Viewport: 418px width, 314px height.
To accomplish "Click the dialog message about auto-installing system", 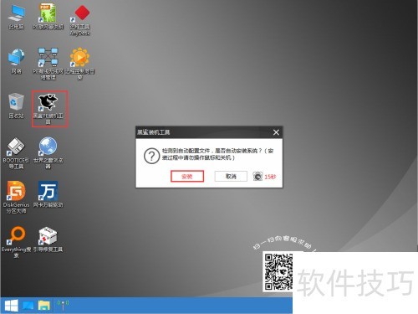I will pyautogui.click(x=217, y=154).
